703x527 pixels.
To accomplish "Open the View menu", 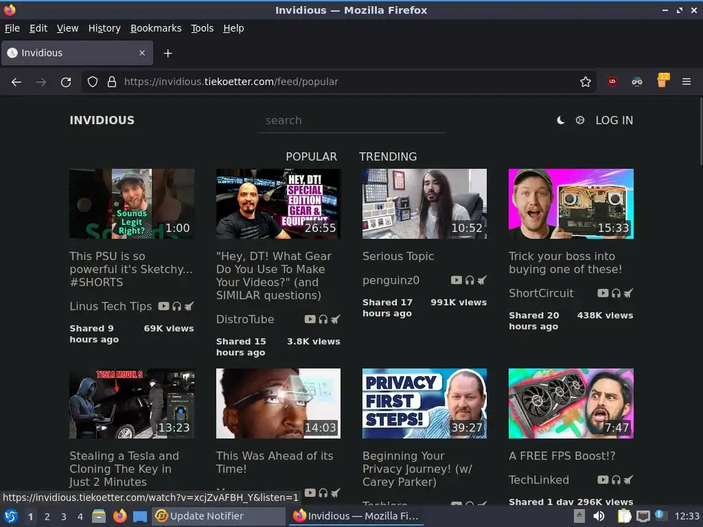I will tap(67, 28).
